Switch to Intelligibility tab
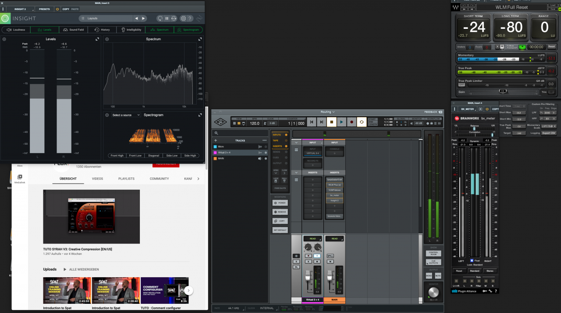 (x=131, y=30)
